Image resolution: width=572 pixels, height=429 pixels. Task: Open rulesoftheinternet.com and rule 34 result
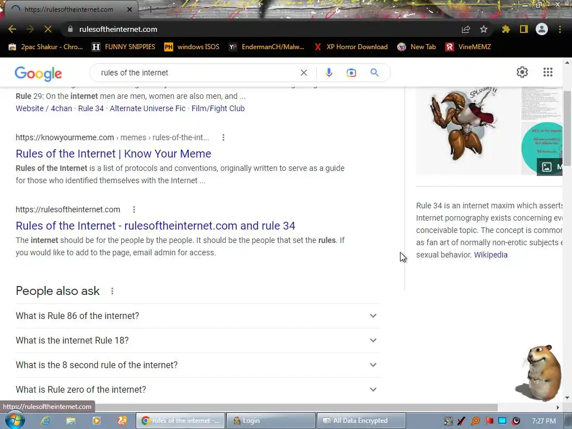(x=155, y=226)
